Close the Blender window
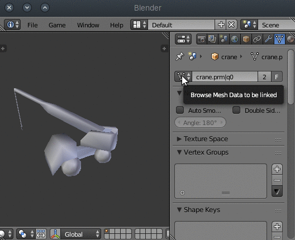 tap(9, 7)
